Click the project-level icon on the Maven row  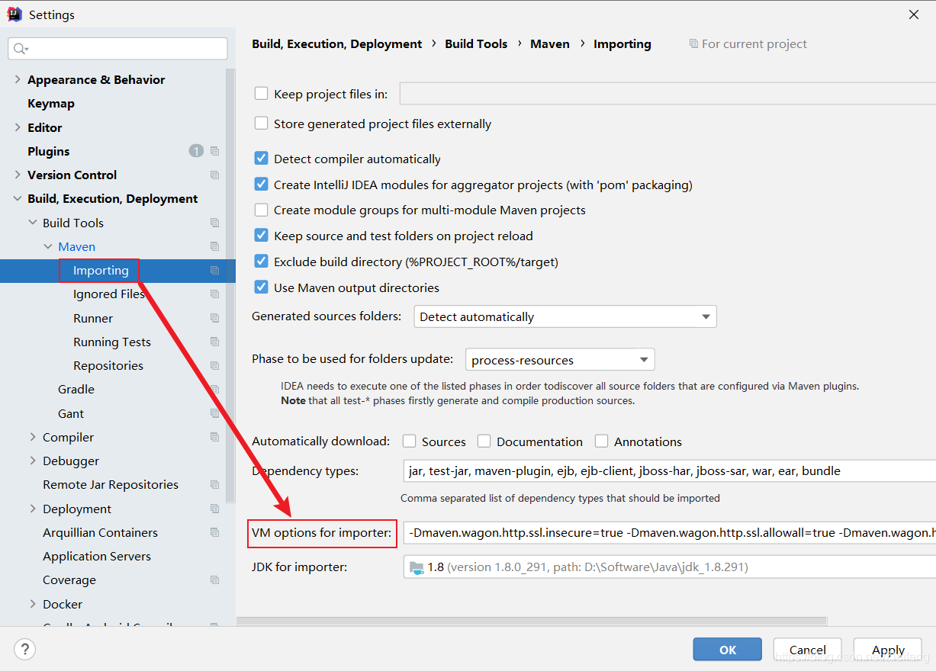pyautogui.click(x=214, y=246)
